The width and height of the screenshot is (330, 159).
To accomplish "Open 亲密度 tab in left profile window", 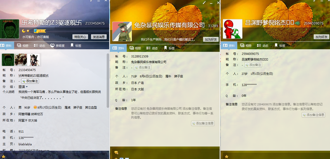I will 57,45.
